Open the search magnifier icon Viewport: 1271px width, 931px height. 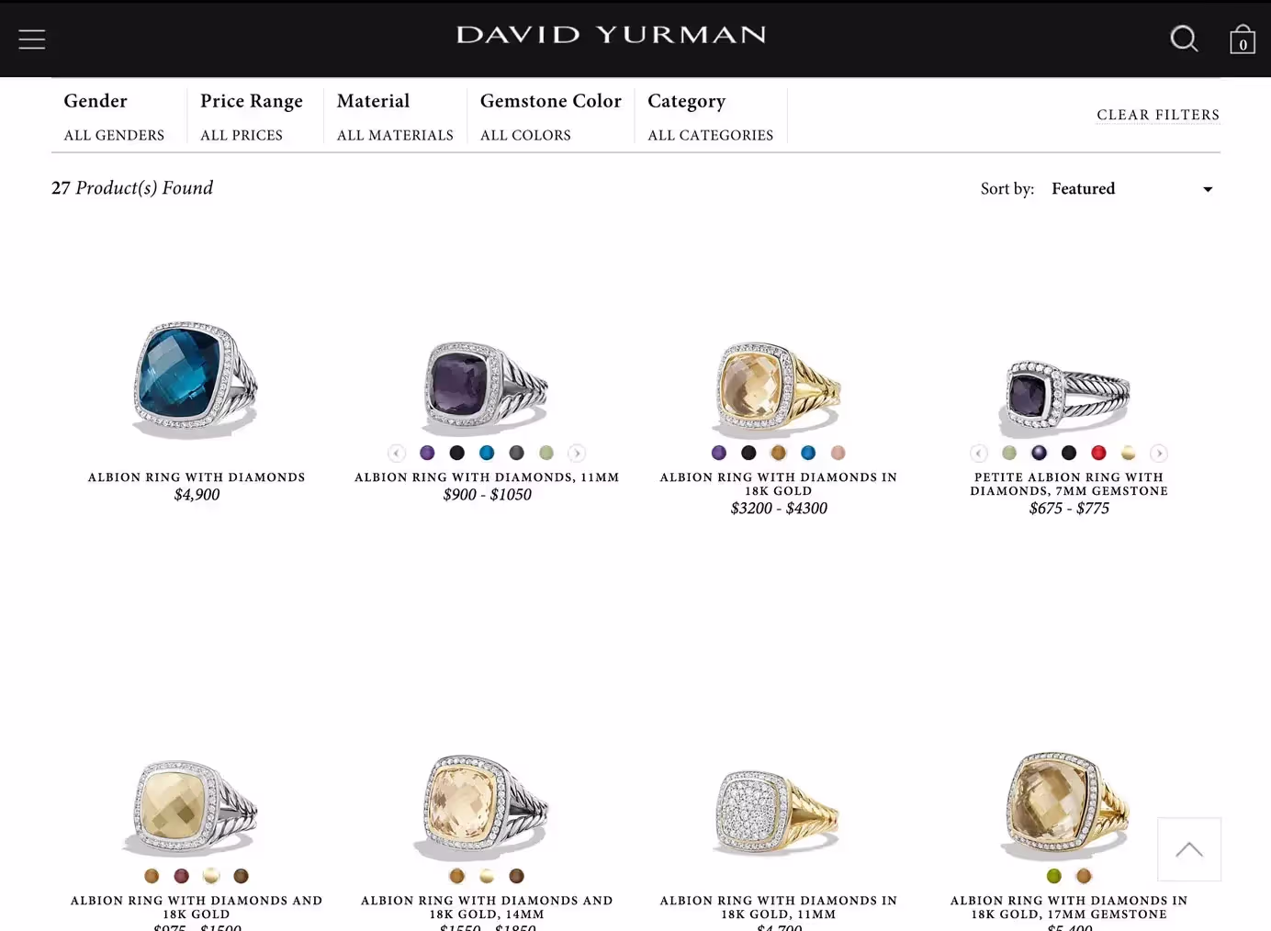[1184, 39]
